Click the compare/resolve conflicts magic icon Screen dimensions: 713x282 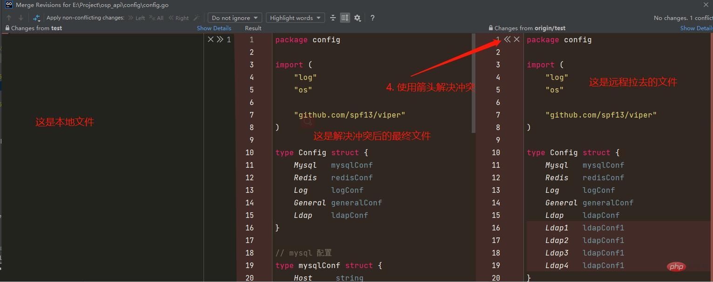(36, 18)
